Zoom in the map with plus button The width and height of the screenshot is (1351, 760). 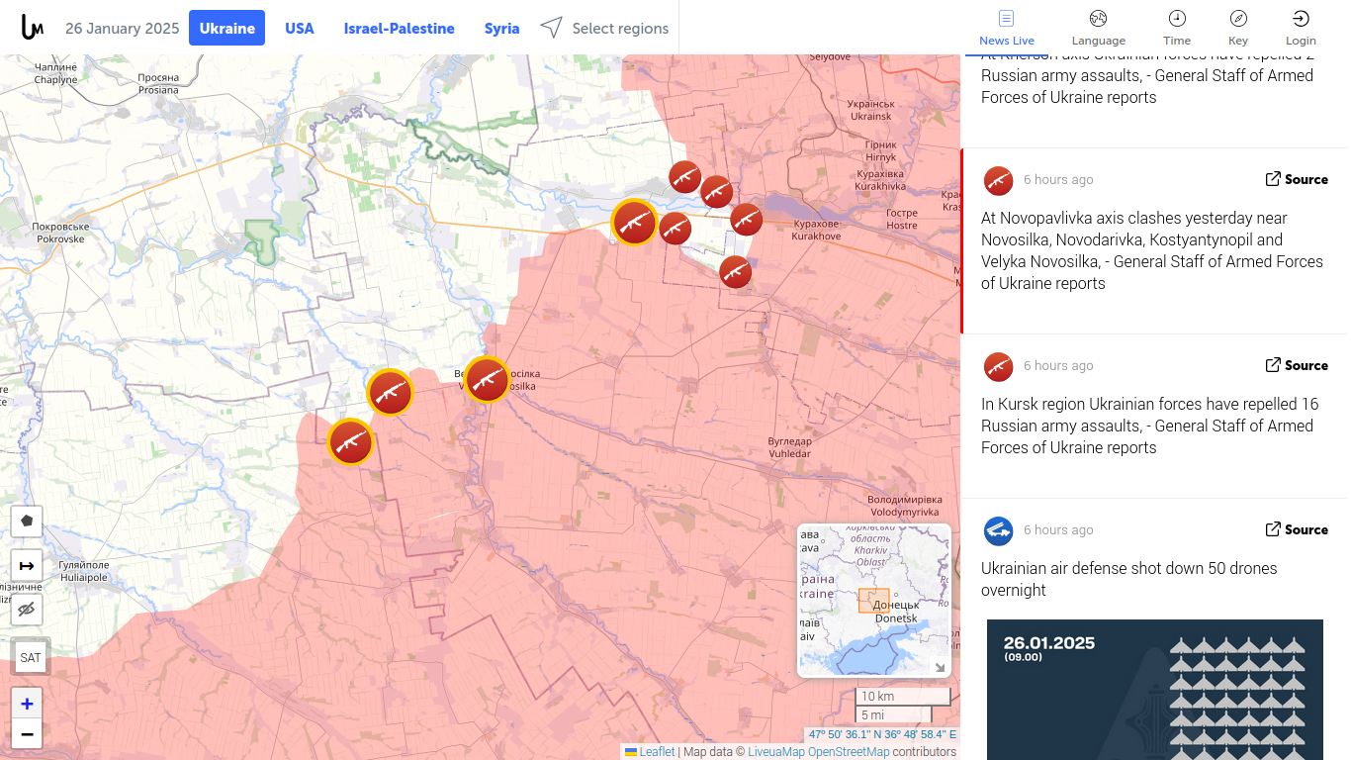27,704
